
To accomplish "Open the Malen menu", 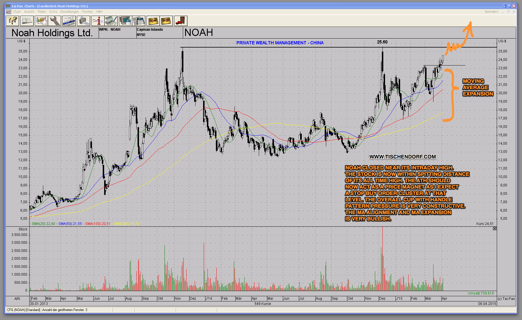I will coord(42,12).
